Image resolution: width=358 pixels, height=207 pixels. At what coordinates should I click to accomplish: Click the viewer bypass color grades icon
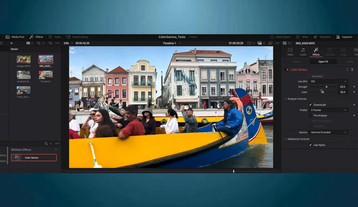(x=270, y=43)
